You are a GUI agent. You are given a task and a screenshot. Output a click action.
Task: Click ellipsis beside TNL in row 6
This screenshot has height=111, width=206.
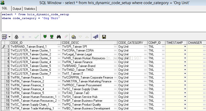[x=163, y=66]
